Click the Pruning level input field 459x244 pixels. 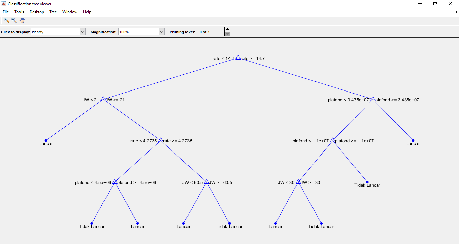[211, 32]
